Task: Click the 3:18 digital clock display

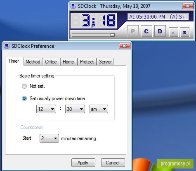Action: pos(94,21)
